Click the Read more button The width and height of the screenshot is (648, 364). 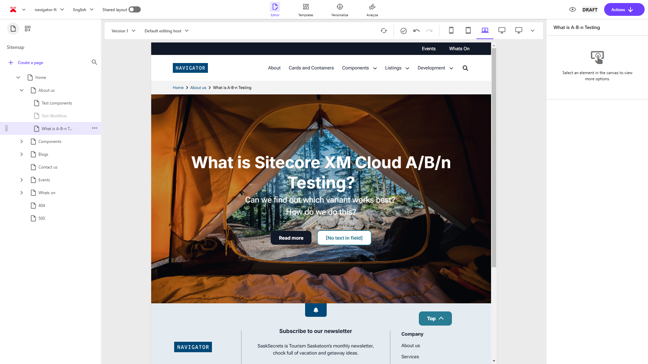tap(291, 238)
